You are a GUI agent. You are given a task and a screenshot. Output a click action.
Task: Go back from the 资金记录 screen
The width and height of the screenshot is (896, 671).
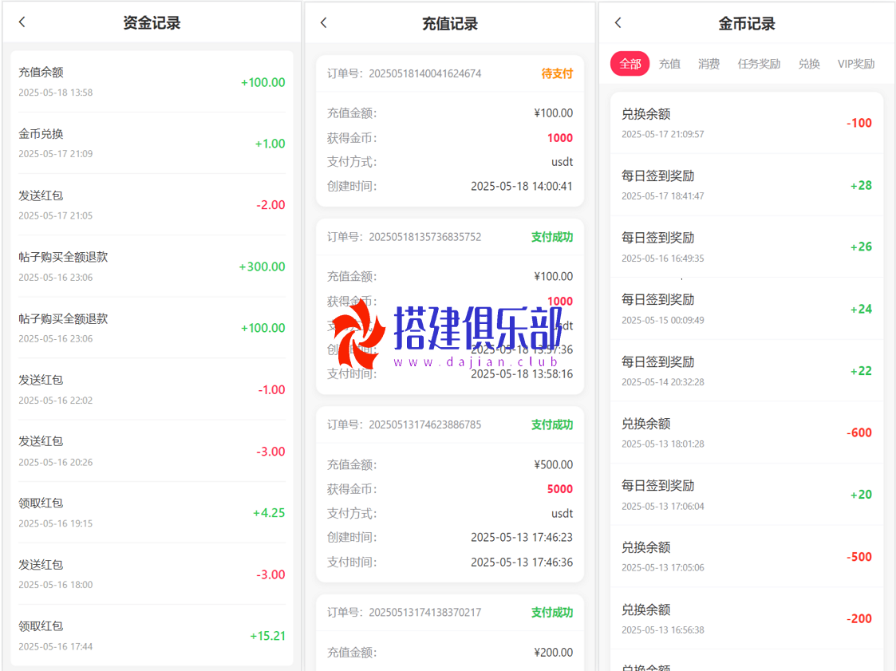22,22
